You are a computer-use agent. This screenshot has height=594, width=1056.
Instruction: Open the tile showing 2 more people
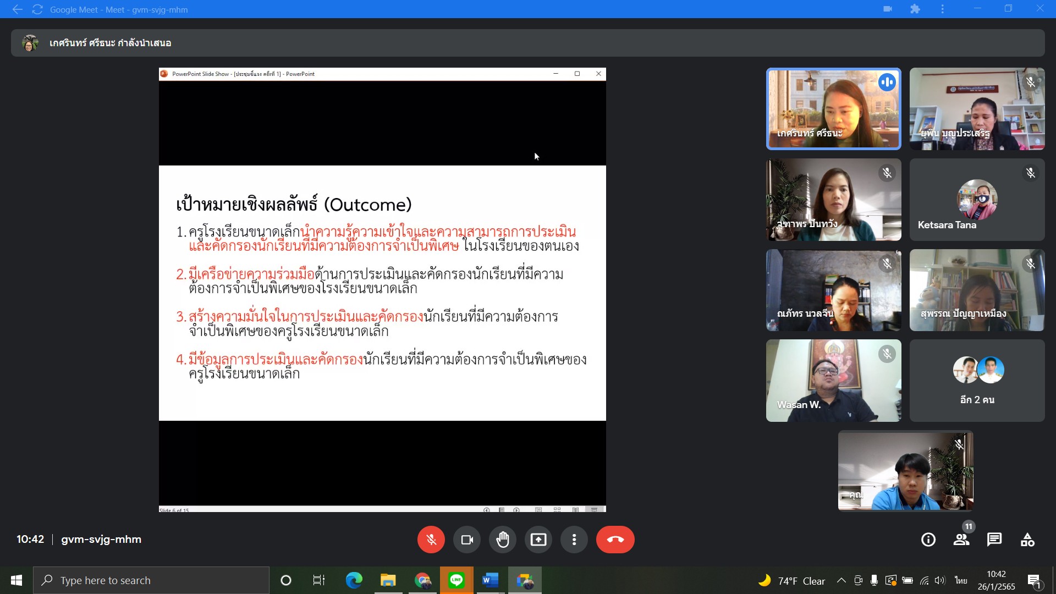(x=977, y=381)
